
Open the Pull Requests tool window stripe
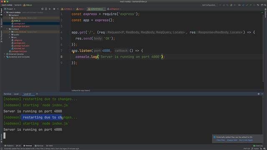tap(2, 36)
